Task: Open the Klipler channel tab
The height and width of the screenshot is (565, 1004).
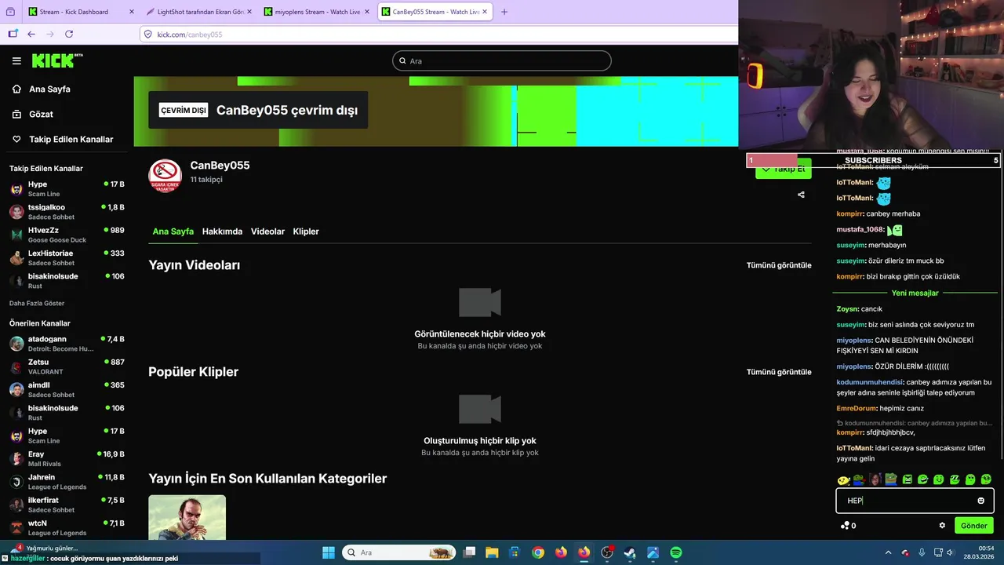Action: (x=306, y=231)
